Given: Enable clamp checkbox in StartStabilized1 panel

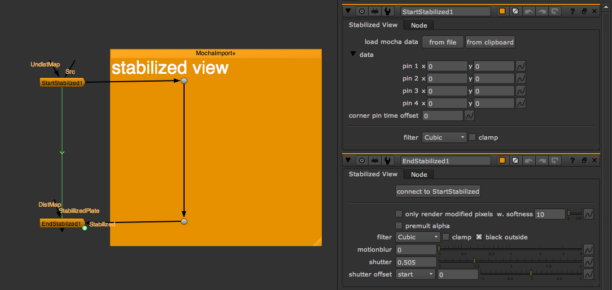Looking at the screenshot, I should coord(473,137).
